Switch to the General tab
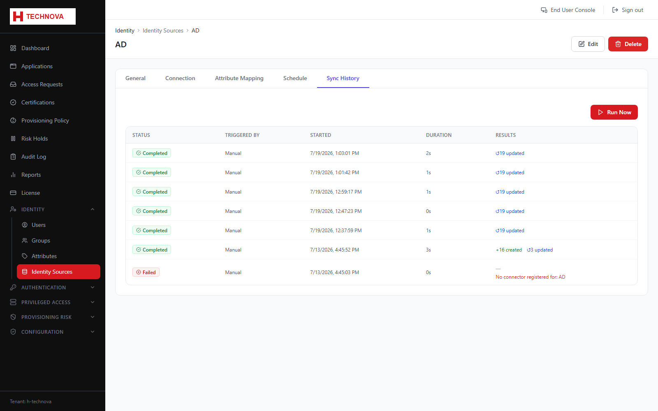Screen dimensions: 658x411 [x=135, y=78]
